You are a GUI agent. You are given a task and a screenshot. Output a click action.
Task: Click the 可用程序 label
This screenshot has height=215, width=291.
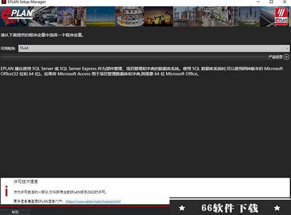(8, 49)
